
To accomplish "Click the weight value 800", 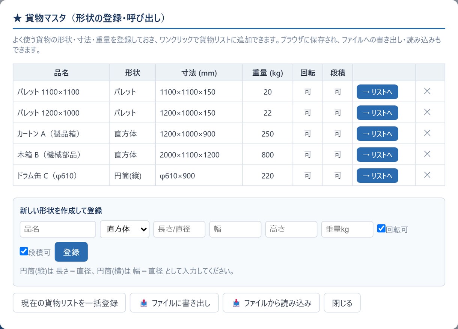I will (268, 155).
